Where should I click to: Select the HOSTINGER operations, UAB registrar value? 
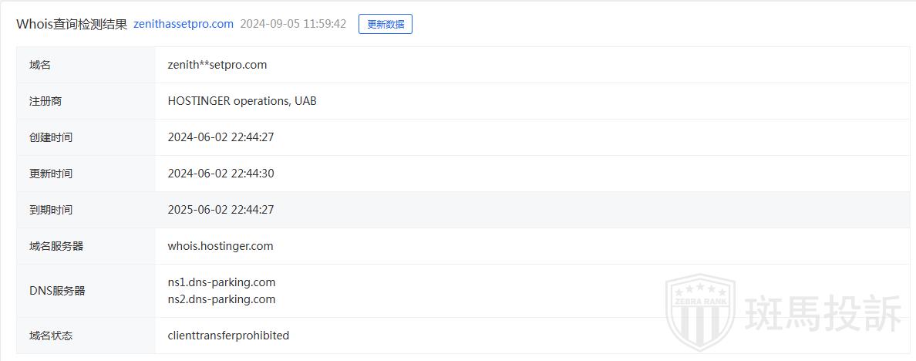(242, 101)
